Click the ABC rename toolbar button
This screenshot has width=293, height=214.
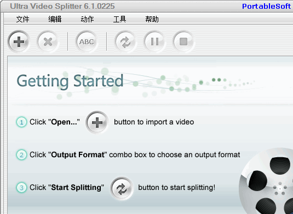pyautogui.click(x=87, y=41)
